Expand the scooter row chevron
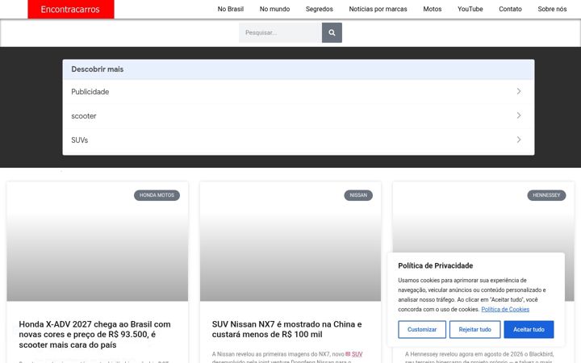Screen dimensions: 581x363 [x=519, y=115]
